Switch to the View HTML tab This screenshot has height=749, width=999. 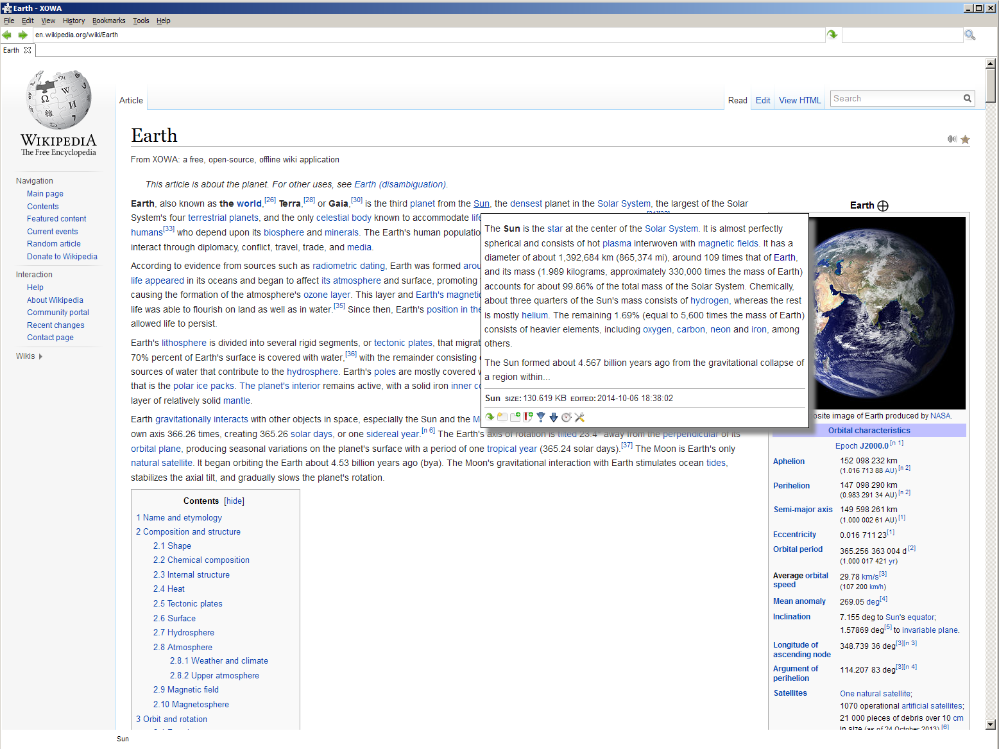click(799, 100)
